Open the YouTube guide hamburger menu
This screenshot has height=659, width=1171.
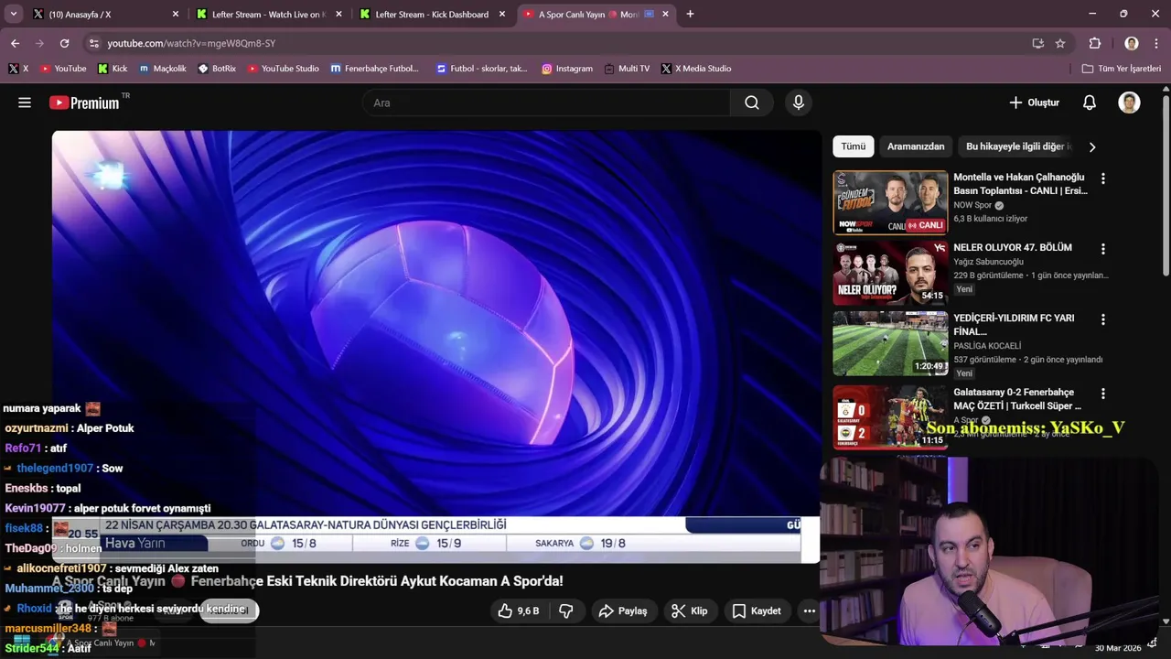[x=25, y=103]
